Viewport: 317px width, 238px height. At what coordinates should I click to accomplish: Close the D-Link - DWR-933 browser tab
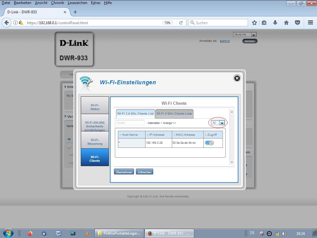pyautogui.click(x=65, y=12)
